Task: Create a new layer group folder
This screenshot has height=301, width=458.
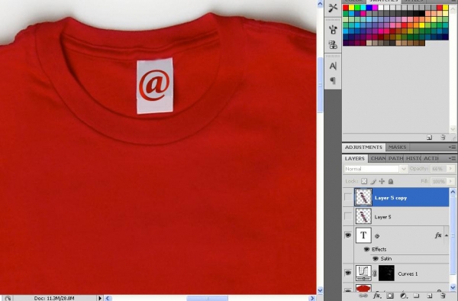Action: pyautogui.click(x=417, y=296)
